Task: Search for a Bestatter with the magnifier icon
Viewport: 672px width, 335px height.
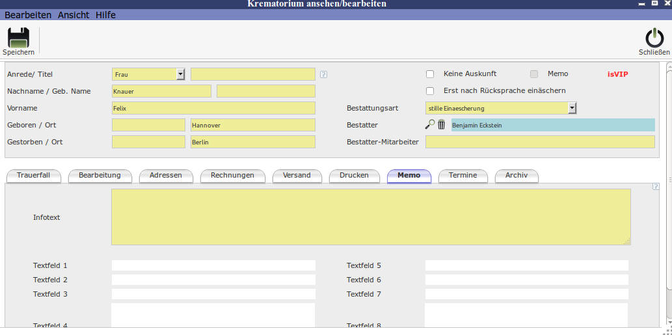Action: pos(430,125)
